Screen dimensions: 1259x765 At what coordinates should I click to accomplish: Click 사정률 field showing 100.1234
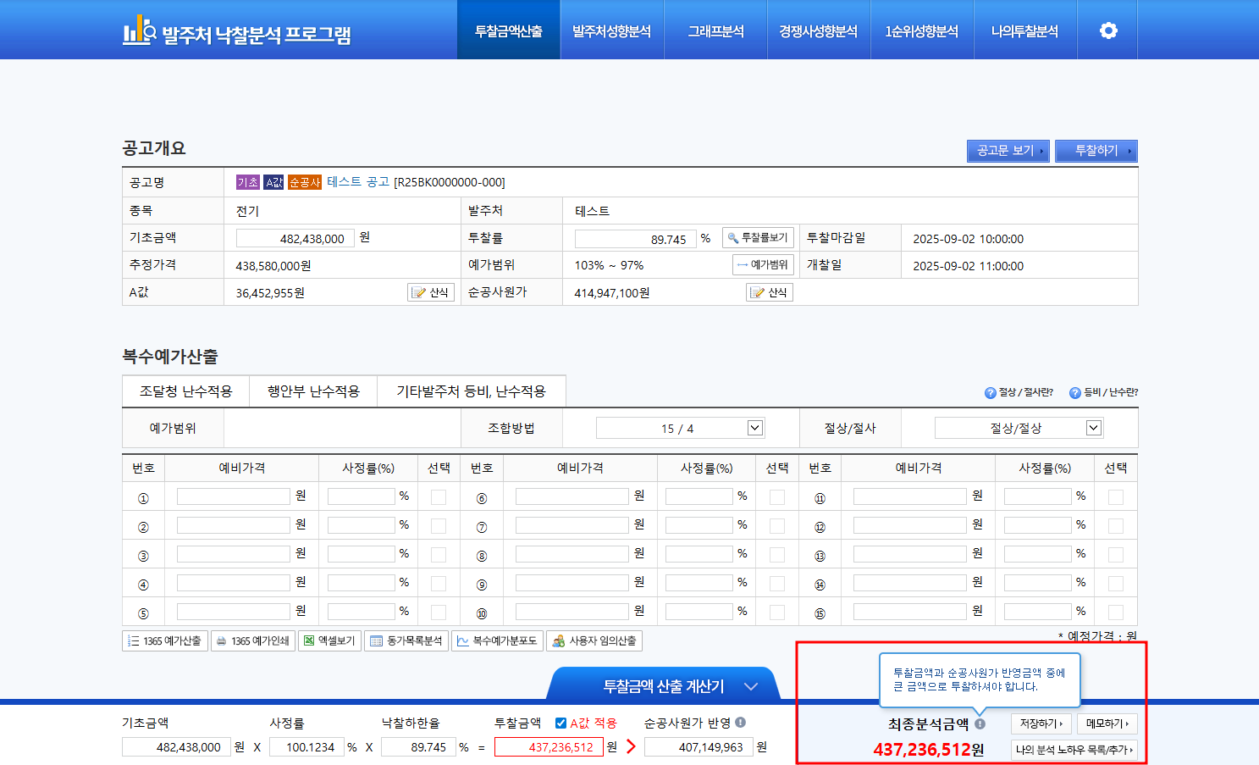[306, 747]
